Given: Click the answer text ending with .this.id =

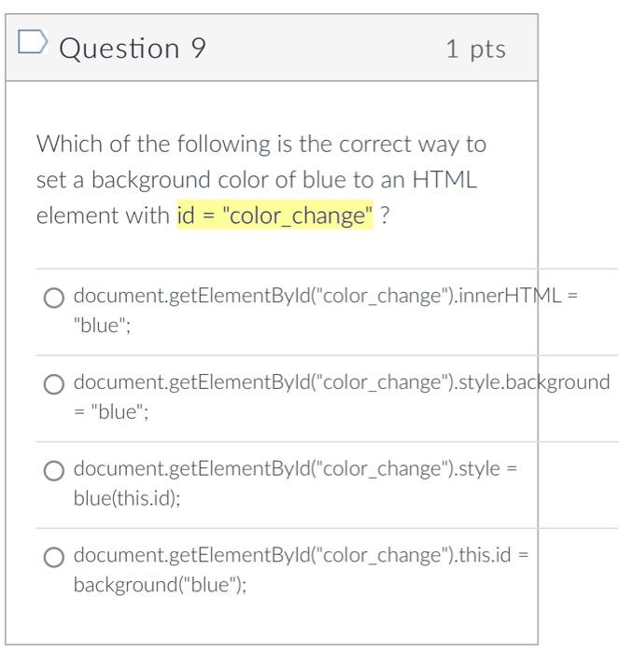Looking at the screenshot, I should click(x=301, y=555).
